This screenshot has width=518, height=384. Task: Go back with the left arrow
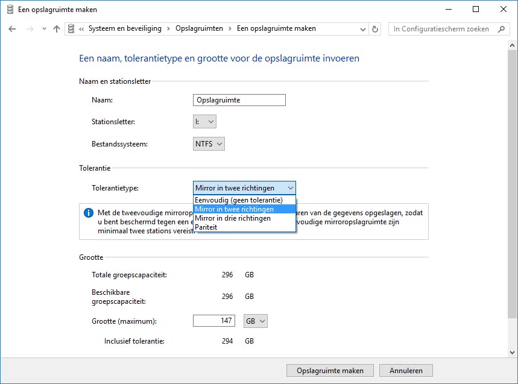tap(12, 29)
